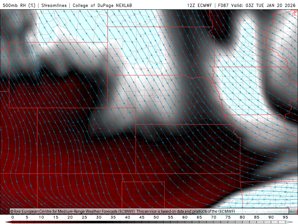This screenshot has height=224, width=298.
Task: Click the '12Z ECMWF' model run label
Action: point(199,5)
